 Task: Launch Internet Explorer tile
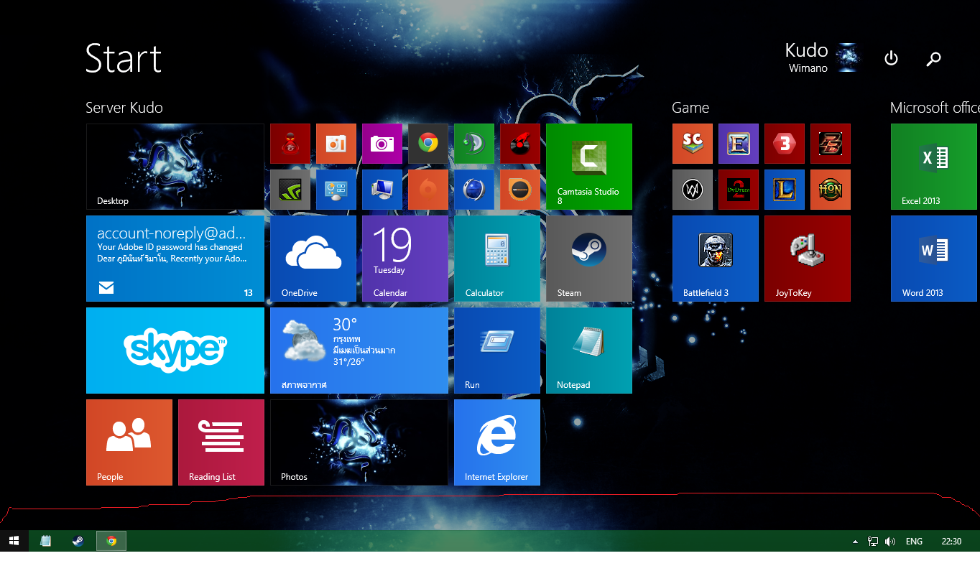click(497, 442)
